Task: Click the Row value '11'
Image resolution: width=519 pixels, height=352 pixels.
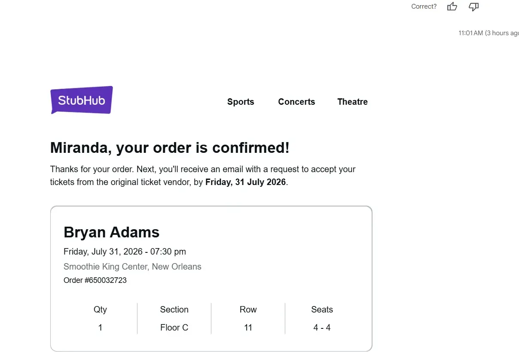Action: click(248, 328)
